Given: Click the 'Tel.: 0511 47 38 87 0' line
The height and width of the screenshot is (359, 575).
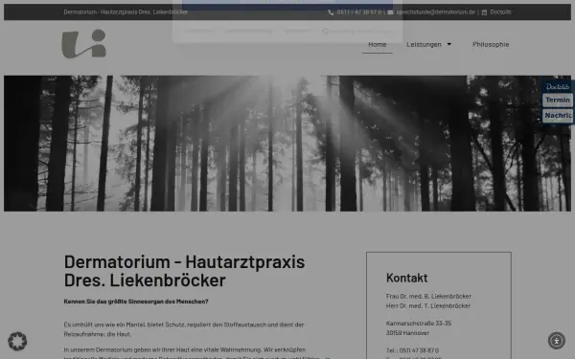Looking at the screenshot, I should point(412,350).
